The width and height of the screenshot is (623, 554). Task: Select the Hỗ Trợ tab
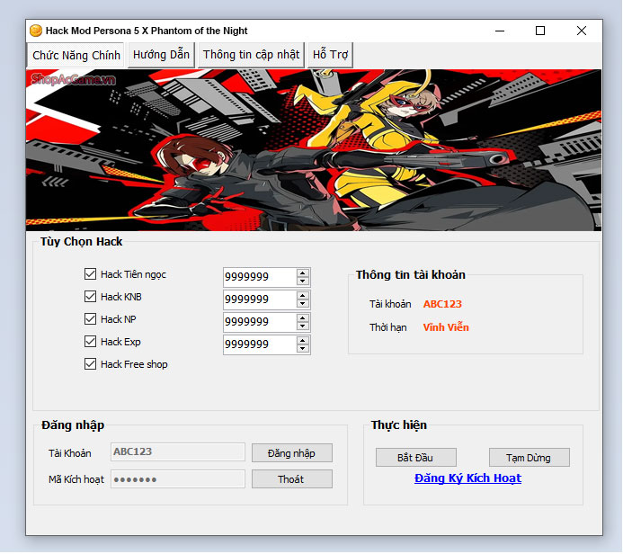[x=330, y=55]
